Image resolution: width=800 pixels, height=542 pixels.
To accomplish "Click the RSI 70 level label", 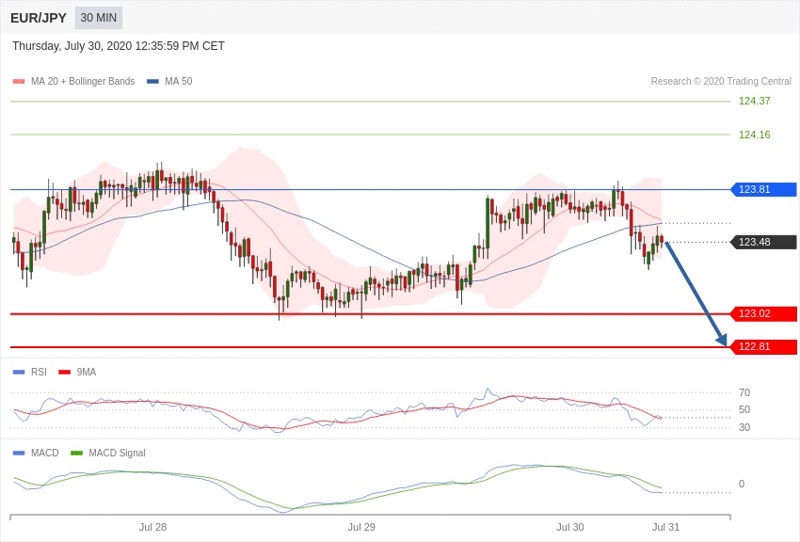I will [744, 392].
